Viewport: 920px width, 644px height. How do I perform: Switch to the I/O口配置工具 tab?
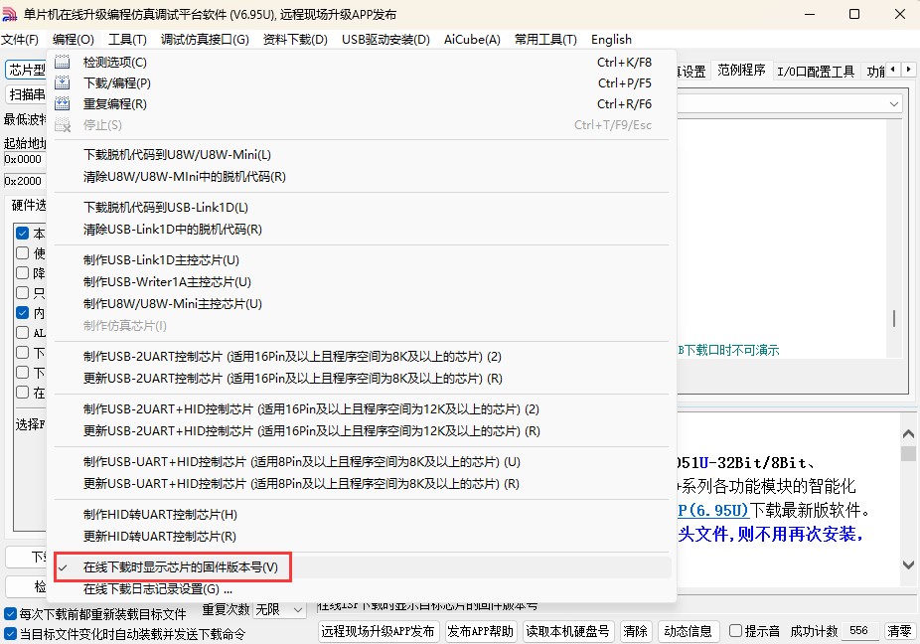click(816, 72)
